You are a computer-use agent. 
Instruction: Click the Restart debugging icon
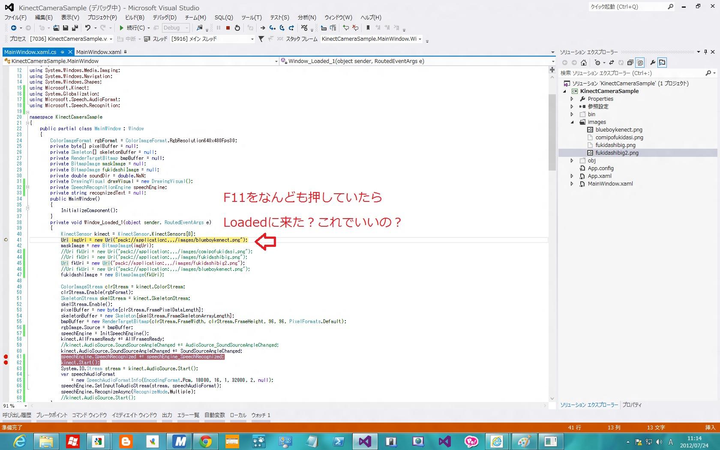point(237,28)
